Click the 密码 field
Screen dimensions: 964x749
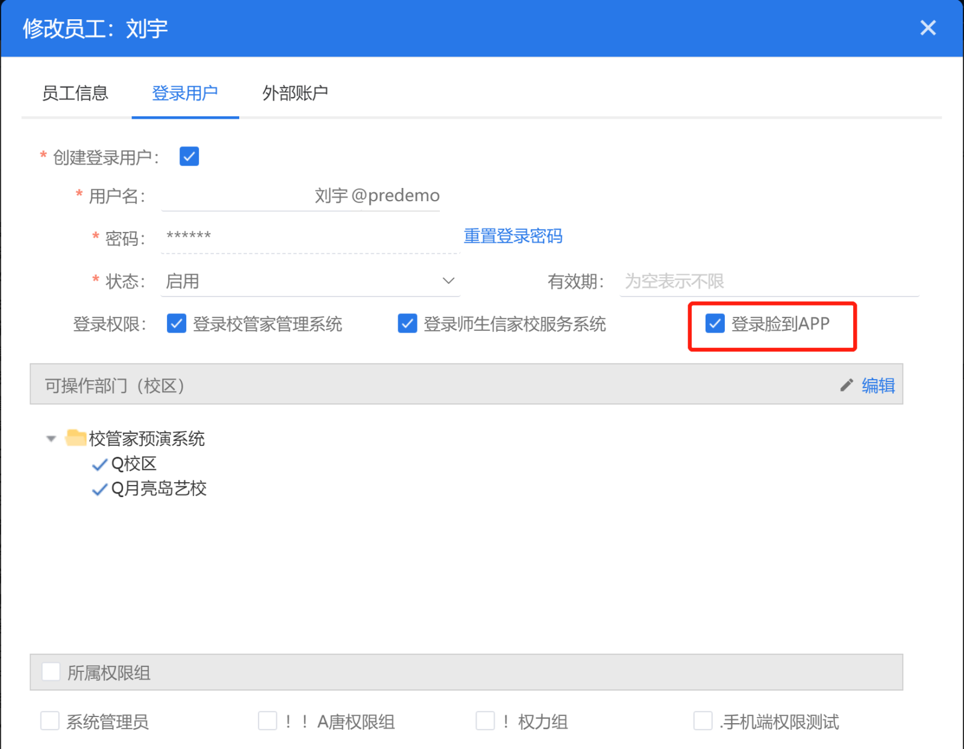pyautogui.click(x=310, y=237)
